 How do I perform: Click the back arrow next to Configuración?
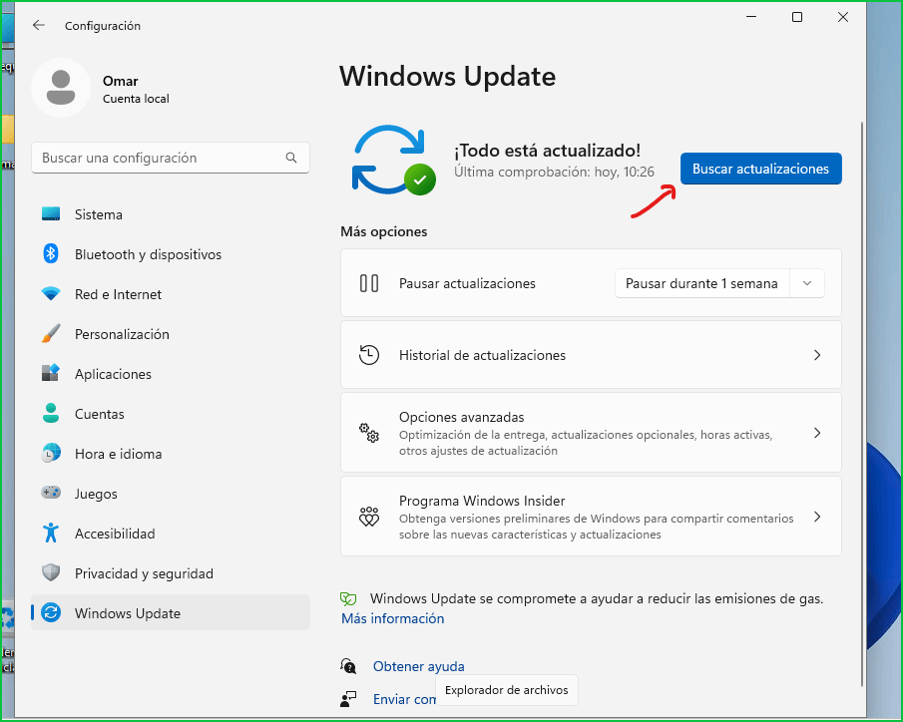click(x=39, y=25)
